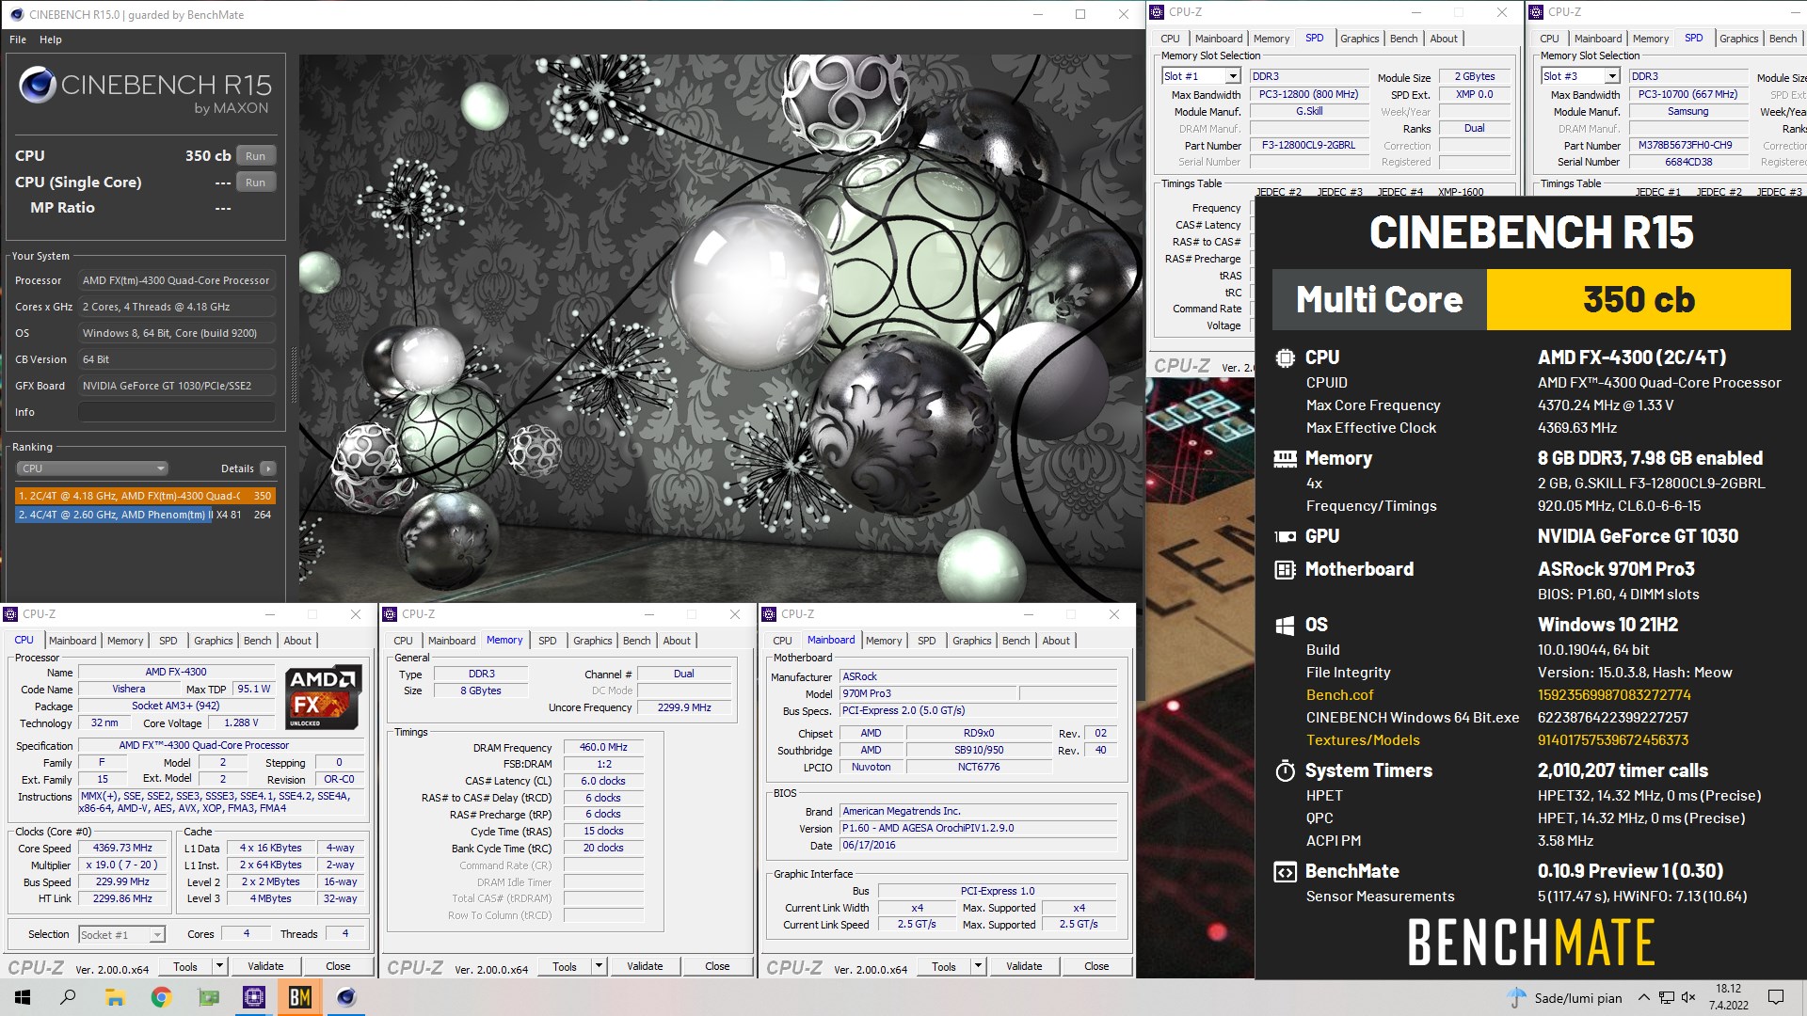The width and height of the screenshot is (1807, 1016).
Task: Switch to Cinebench taskbar icon
Action: pos(346,997)
